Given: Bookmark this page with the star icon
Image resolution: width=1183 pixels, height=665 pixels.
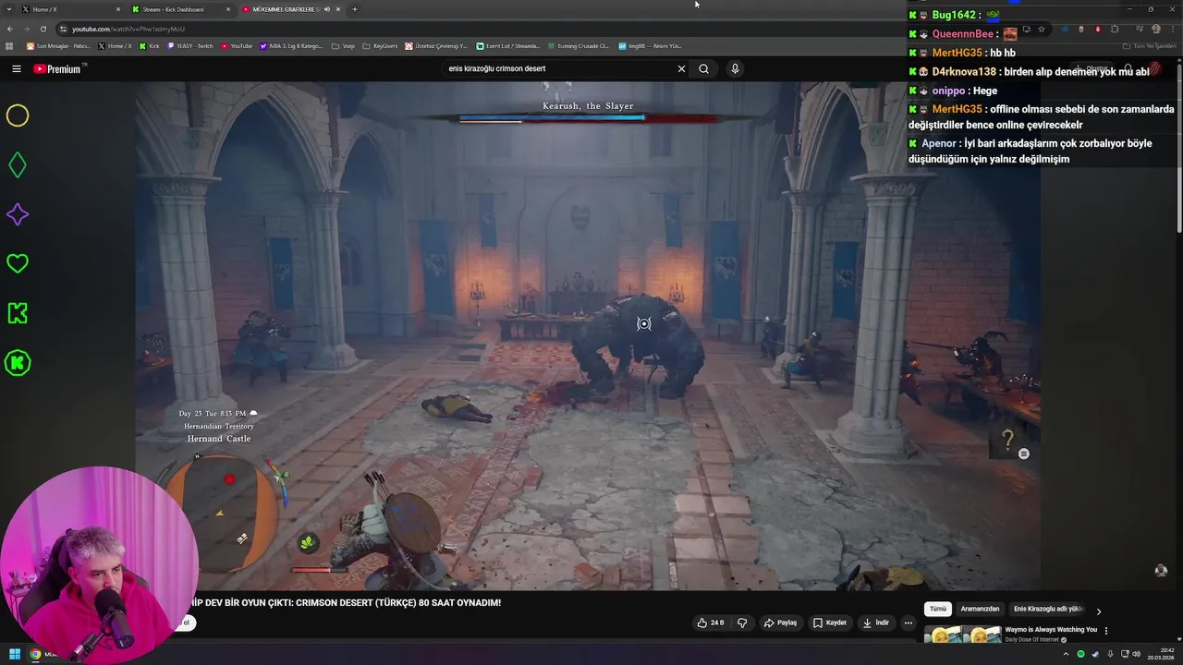Looking at the screenshot, I should [x=1042, y=29].
